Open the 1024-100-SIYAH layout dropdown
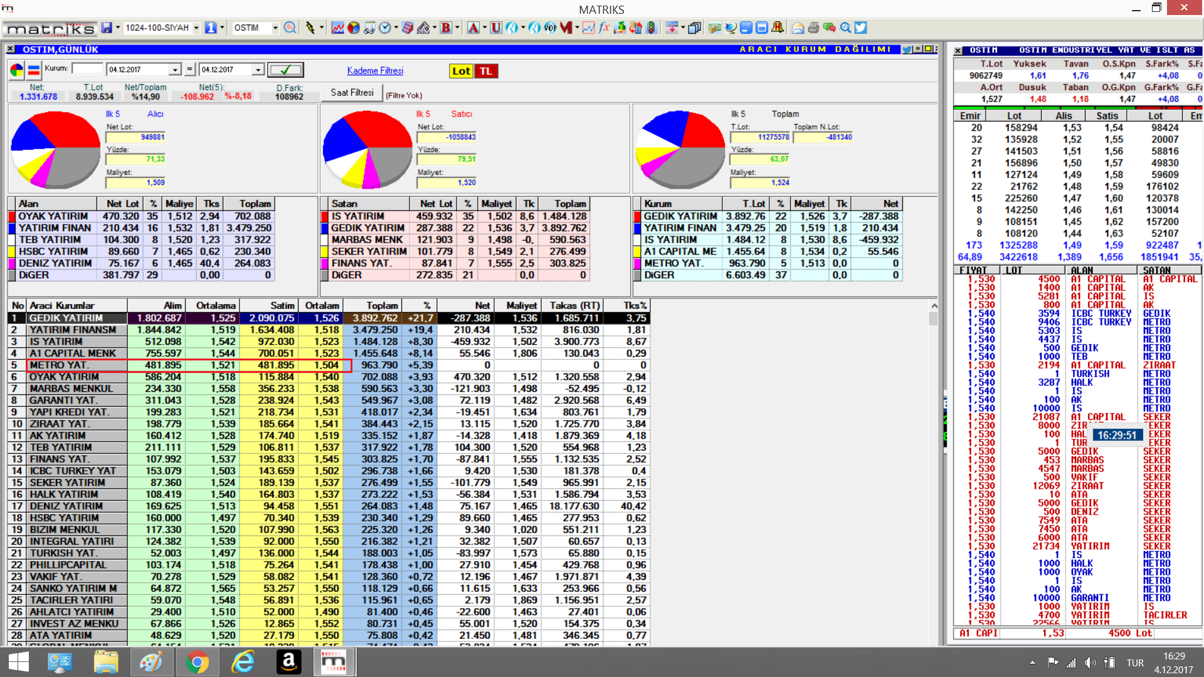The height and width of the screenshot is (677, 1204). click(196, 28)
